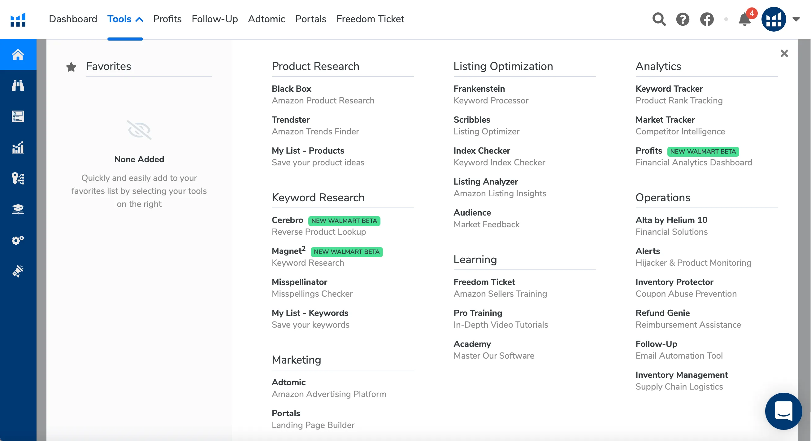Click the account avatar icon
The width and height of the screenshot is (811, 441).
[x=774, y=19]
